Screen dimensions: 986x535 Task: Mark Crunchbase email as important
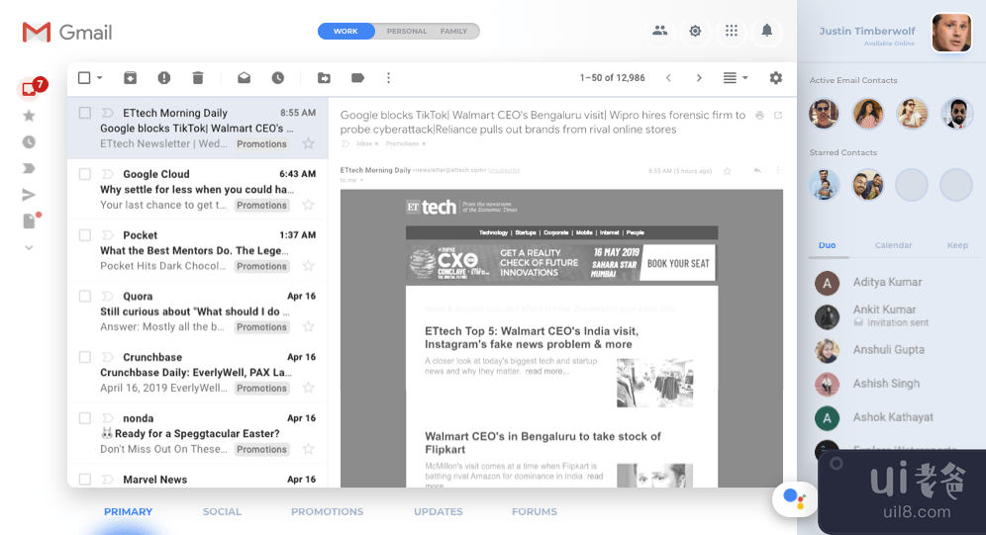(x=108, y=357)
